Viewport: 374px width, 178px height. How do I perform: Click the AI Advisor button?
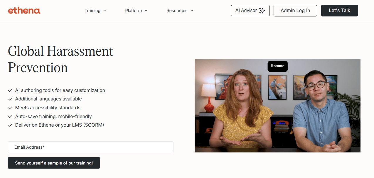coord(250,11)
